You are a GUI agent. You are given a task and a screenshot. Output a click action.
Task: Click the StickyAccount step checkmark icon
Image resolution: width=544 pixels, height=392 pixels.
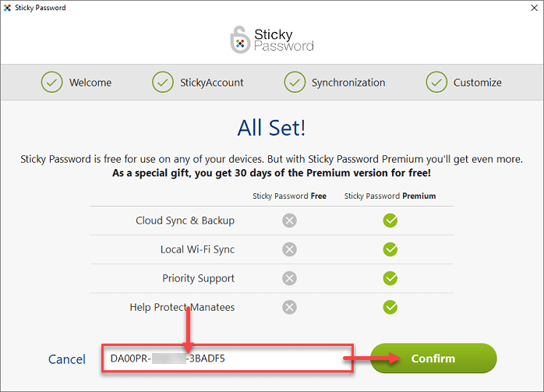163,82
